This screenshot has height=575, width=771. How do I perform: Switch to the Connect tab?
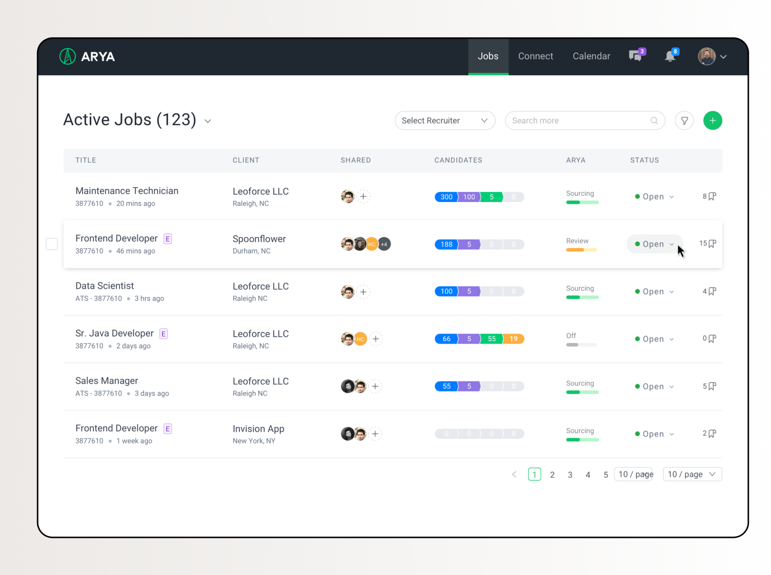point(535,56)
